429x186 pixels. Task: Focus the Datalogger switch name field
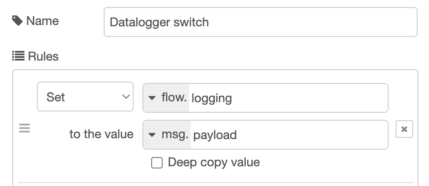click(260, 22)
